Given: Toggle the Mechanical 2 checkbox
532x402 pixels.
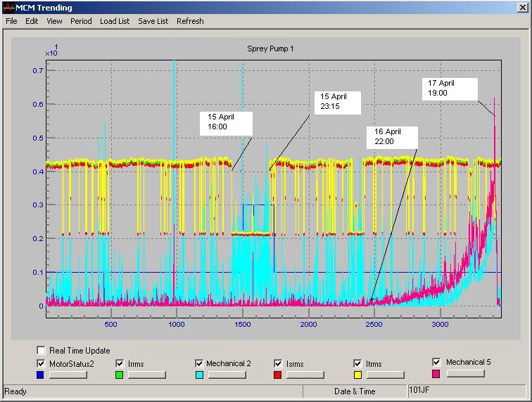Looking at the screenshot, I should (199, 363).
